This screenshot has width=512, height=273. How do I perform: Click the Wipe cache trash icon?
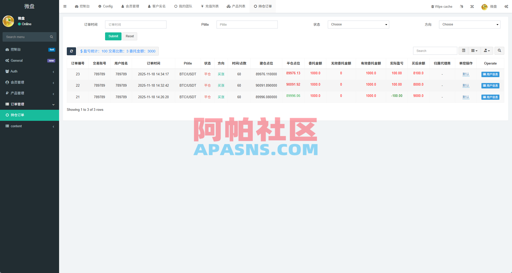tap(433, 7)
